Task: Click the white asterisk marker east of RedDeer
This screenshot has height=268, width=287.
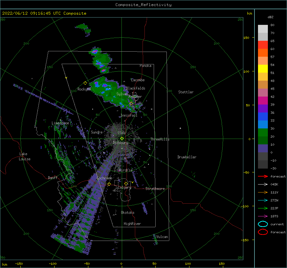Action: tap(151, 109)
